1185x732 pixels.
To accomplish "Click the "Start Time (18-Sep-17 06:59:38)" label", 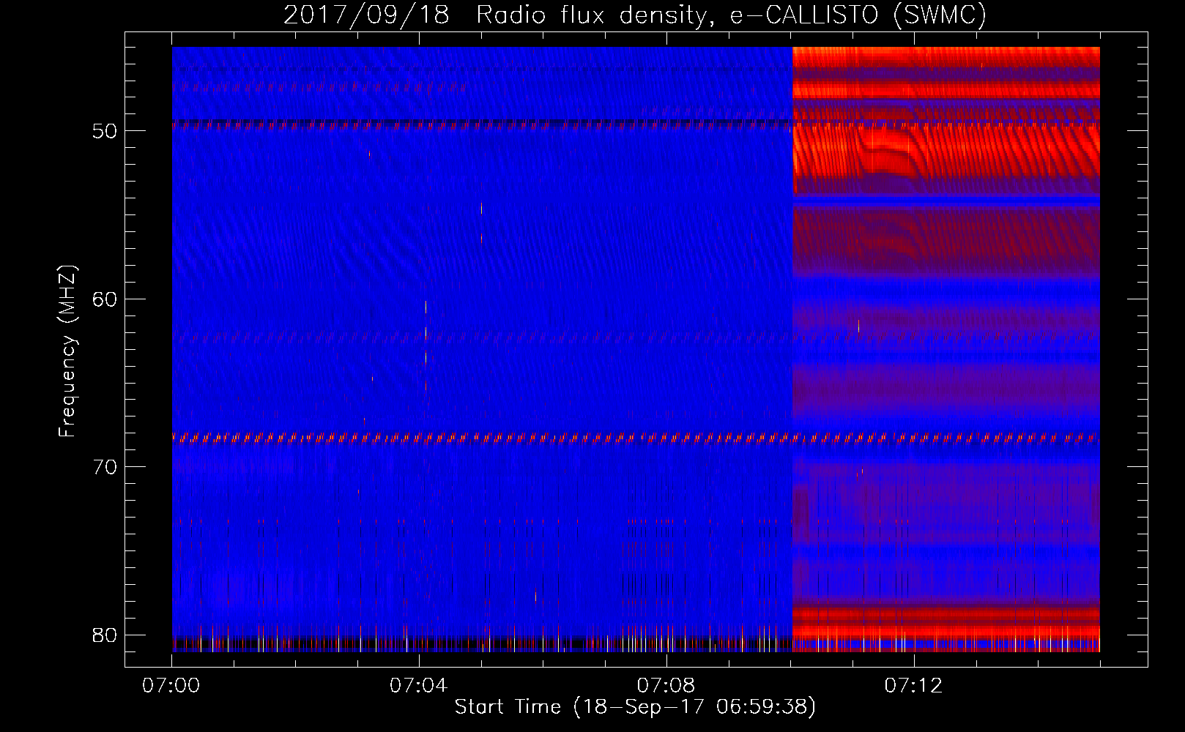I will click(x=635, y=707).
